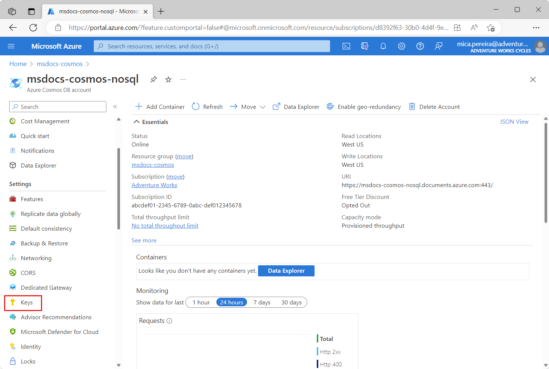Viewport: 549px width, 369px height.
Task: Open the Adventure Works subscription link
Action: click(x=154, y=185)
